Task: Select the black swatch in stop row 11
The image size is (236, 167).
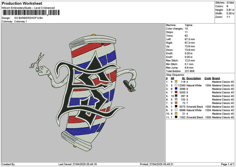Action: [x=176, y=117]
